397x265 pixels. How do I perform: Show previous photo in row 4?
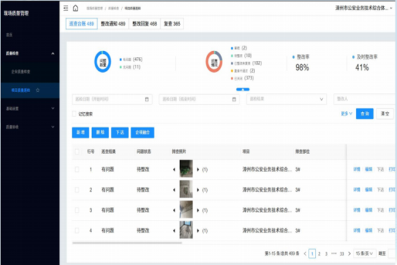pyautogui.click(x=174, y=231)
